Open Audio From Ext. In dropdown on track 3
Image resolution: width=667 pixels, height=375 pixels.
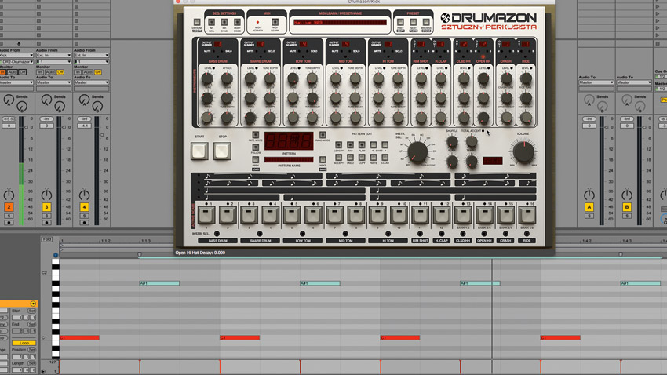point(53,55)
